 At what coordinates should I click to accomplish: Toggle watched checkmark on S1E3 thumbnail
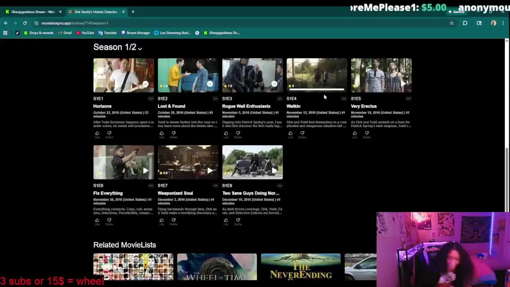[x=274, y=84]
